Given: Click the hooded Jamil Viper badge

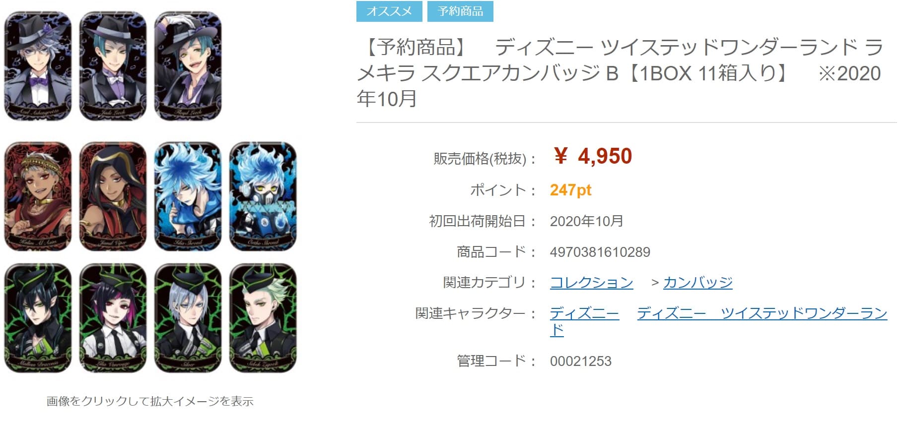Looking at the screenshot, I should [113, 196].
